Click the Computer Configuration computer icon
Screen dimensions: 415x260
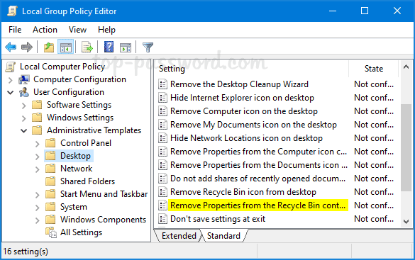[24, 79]
